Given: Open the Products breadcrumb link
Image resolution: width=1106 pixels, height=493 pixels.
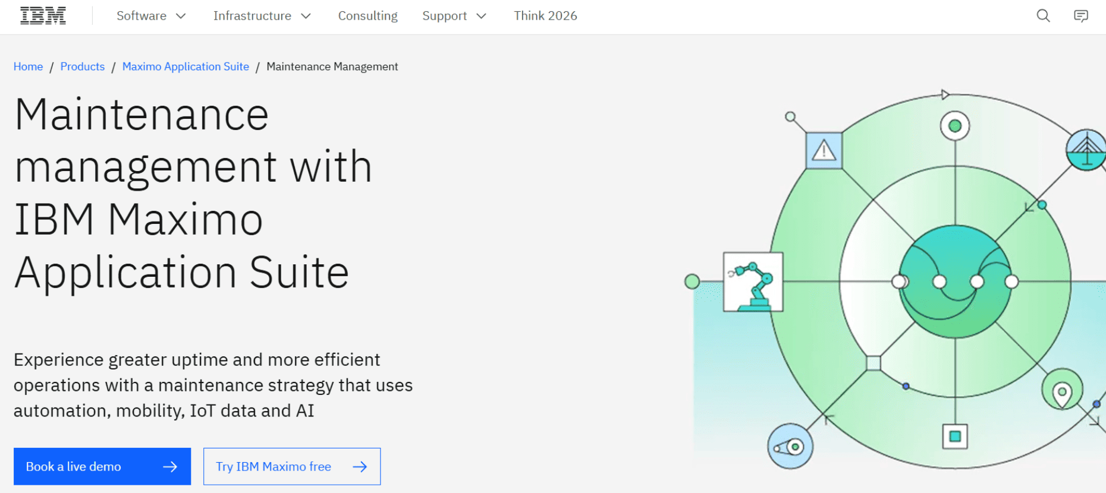Looking at the screenshot, I should click(83, 67).
